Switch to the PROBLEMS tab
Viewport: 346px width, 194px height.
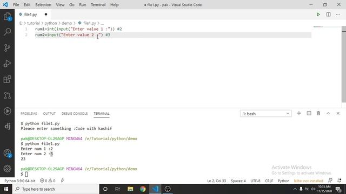[x=29, y=114]
